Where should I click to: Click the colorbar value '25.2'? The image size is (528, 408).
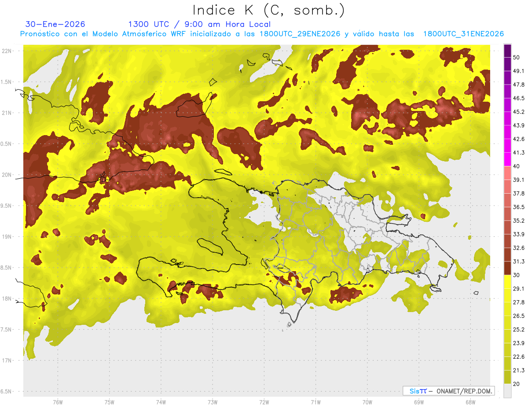[x=518, y=330]
